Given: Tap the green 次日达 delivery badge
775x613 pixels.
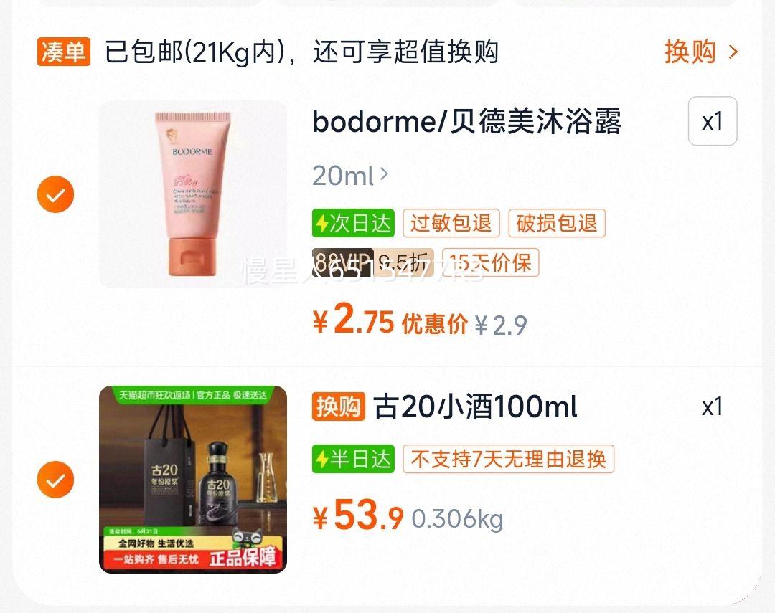Looking at the screenshot, I should coord(353,223).
